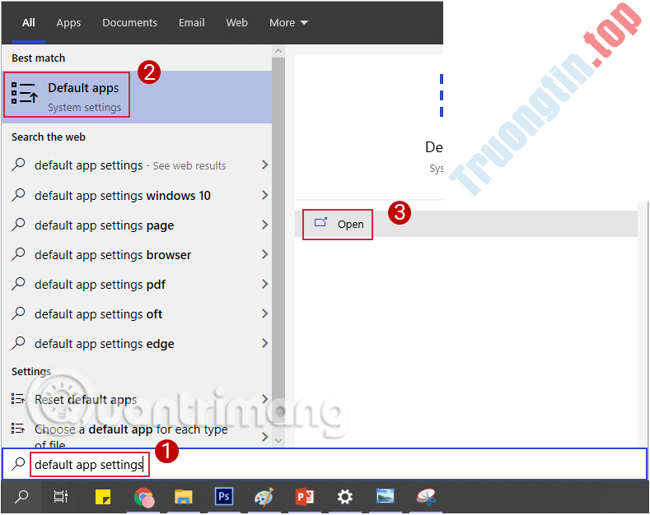Expand arrow for 'default app settings page'

coord(264,225)
